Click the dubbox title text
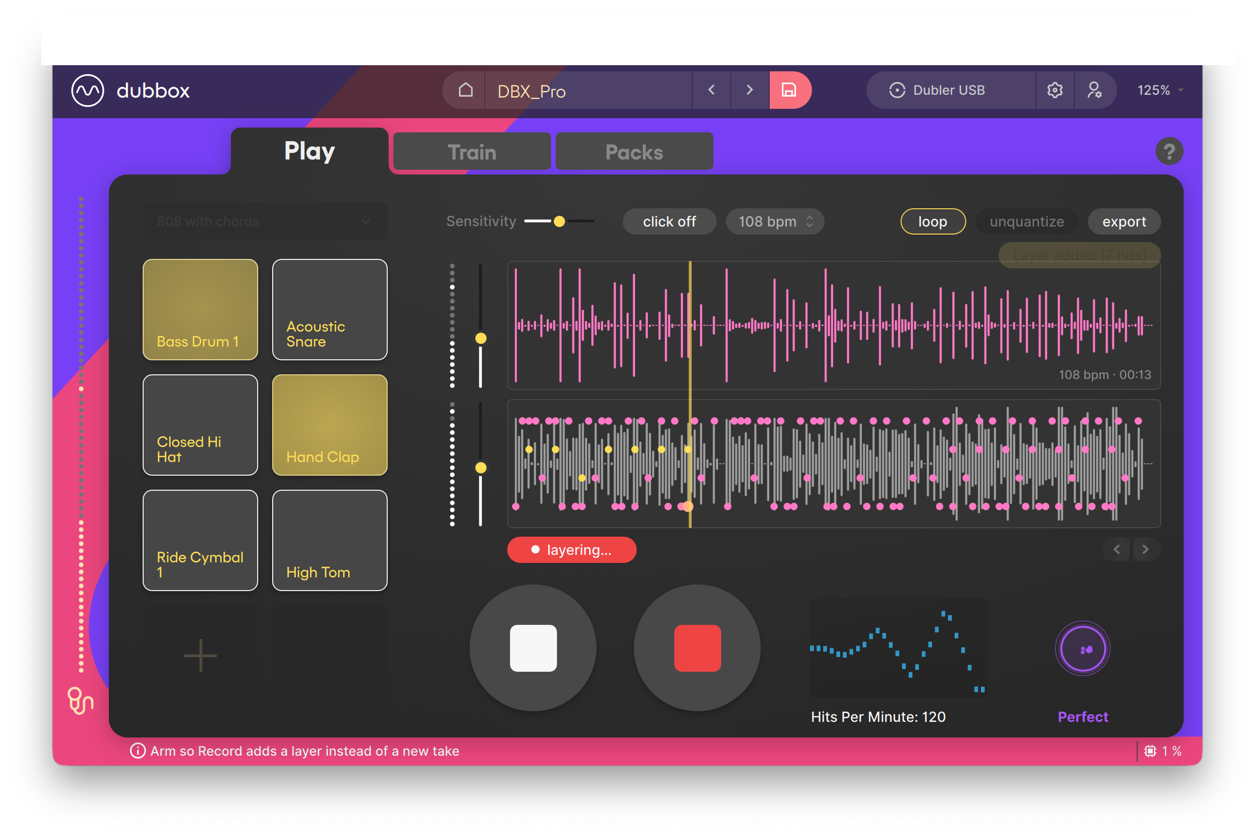Viewport: 1255px width, 835px height. [x=153, y=91]
